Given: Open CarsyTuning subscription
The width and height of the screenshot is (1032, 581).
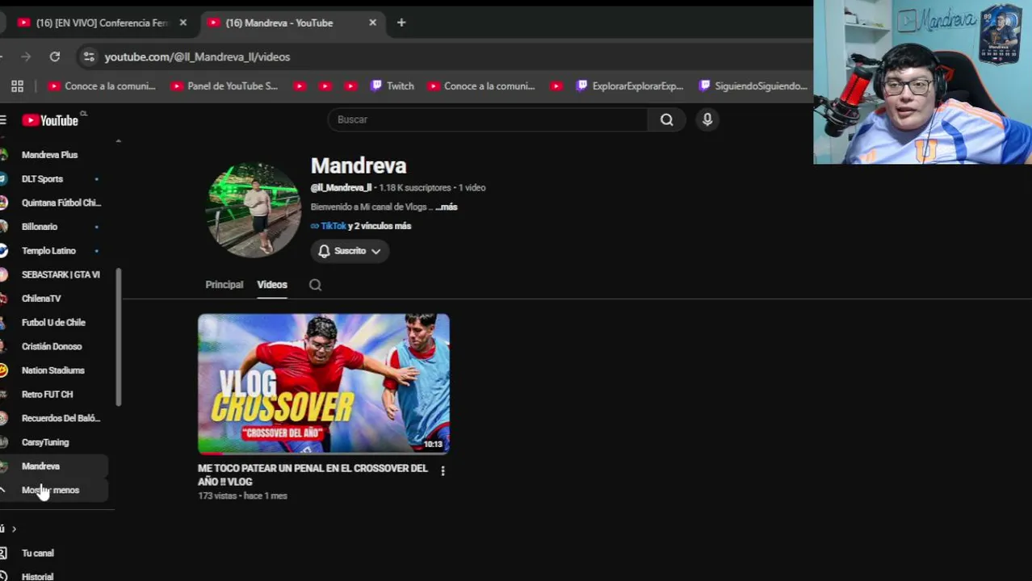Looking at the screenshot, I should (x=50, y=442).
